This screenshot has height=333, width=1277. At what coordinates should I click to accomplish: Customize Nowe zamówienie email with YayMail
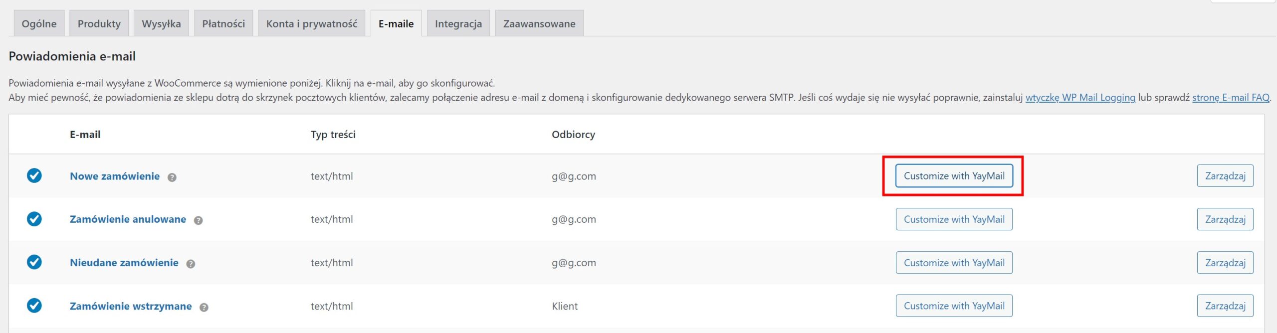954,175
